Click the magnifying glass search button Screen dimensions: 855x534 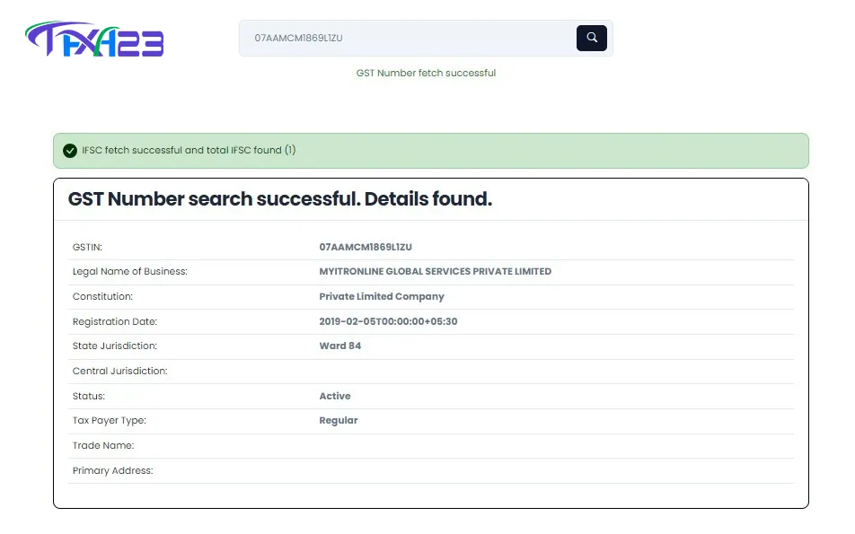[591, 38]
